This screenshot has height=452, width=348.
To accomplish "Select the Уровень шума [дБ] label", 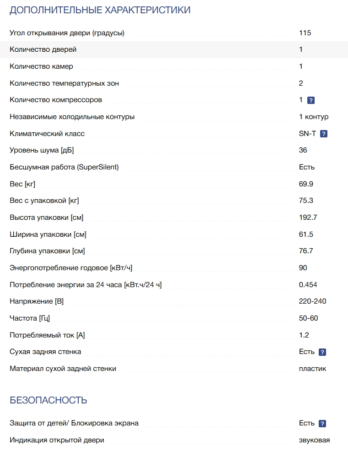I will pos(42,150).
